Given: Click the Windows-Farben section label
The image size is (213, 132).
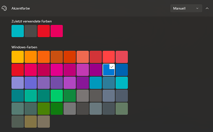Looking at the screenshot, I should pyautogui.click(x=24, y=47).
